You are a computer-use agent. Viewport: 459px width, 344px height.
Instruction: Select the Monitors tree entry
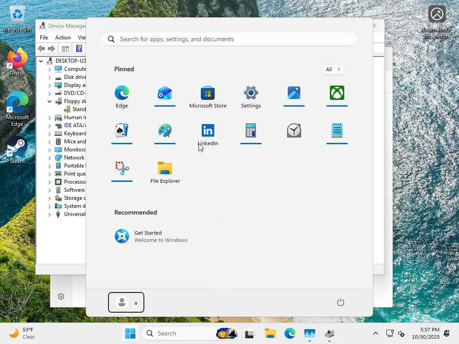click(70, 150)
